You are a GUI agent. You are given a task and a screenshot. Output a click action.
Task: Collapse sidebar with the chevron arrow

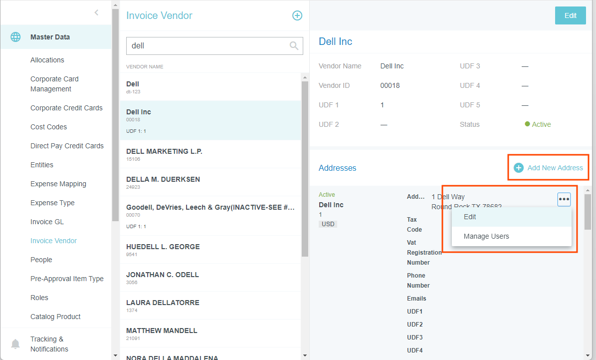[x=96, y=12]
